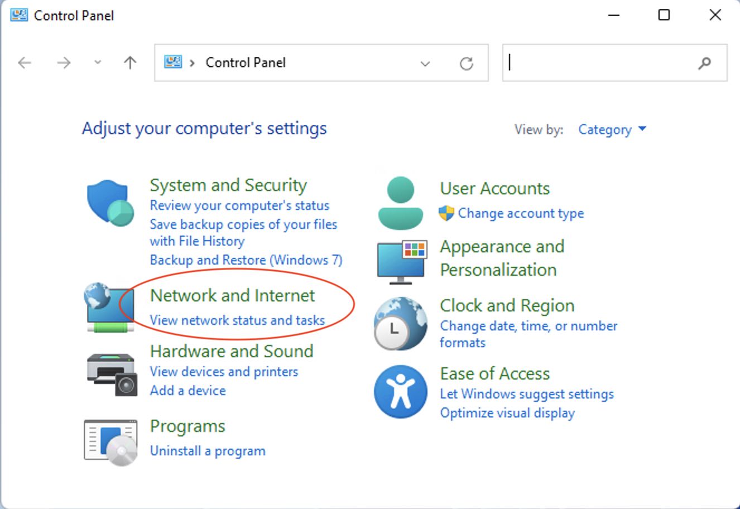Open Clock and Region heading

[x=507, y=306]
